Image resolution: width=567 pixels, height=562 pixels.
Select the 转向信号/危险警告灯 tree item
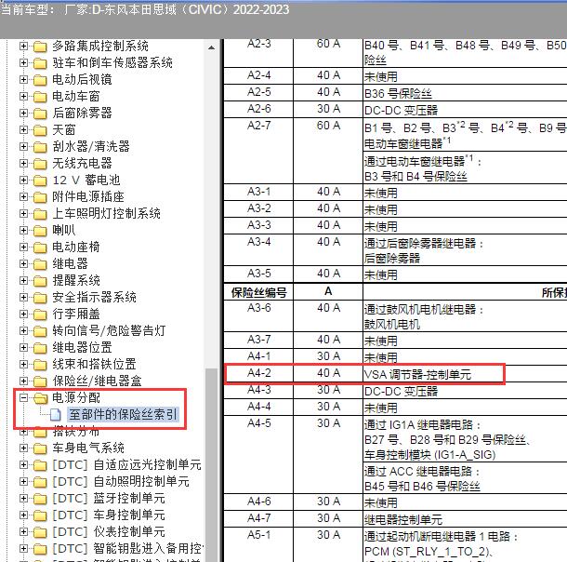pyautogui.click(x=109, y=330)
